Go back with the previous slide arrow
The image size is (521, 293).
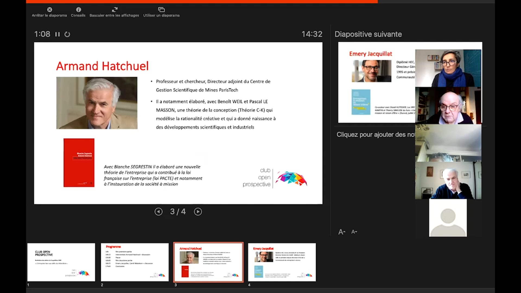pyautogui.click(x=158, y=211)
